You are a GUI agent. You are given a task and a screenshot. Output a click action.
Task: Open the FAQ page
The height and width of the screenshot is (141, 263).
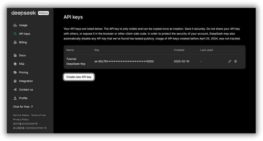click(x=22, y=64)
